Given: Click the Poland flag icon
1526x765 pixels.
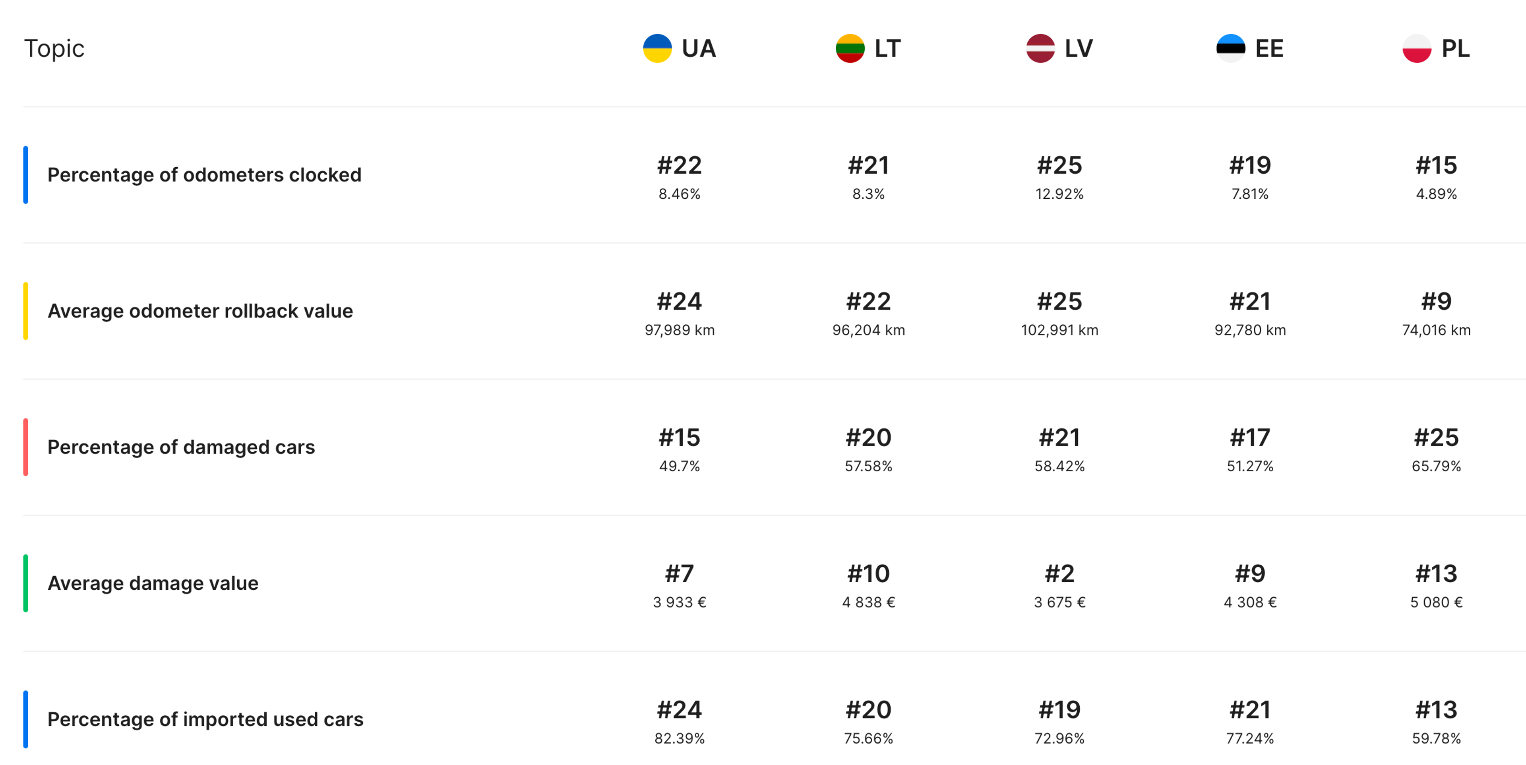Looking at the screenshot, I should click(1416, 48).
